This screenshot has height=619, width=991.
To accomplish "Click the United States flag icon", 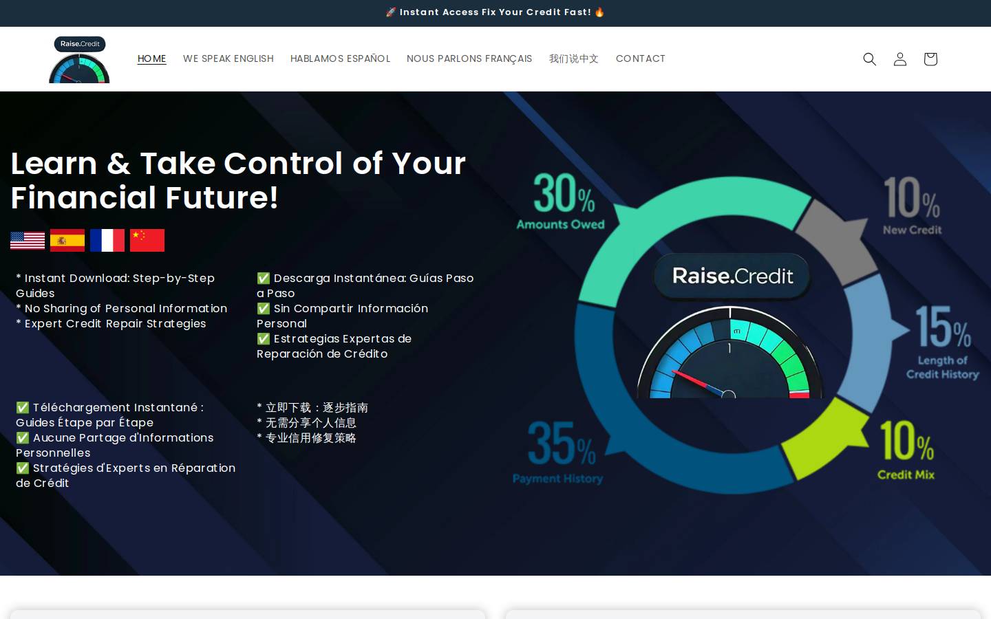I will coord(28,241).
